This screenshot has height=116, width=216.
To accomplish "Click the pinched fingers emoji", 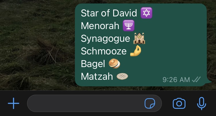I will click(x=136, y=51).
